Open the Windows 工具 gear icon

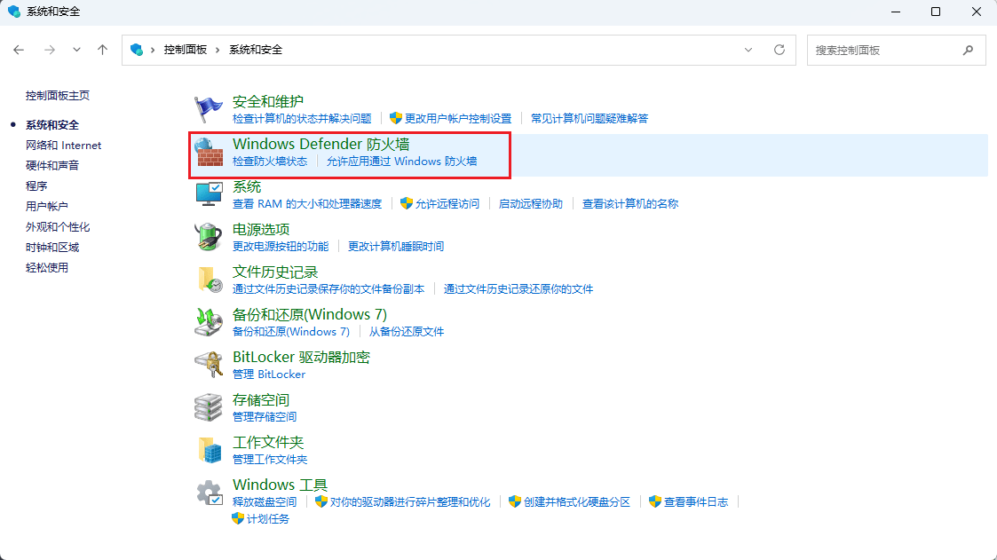point(209,493)
